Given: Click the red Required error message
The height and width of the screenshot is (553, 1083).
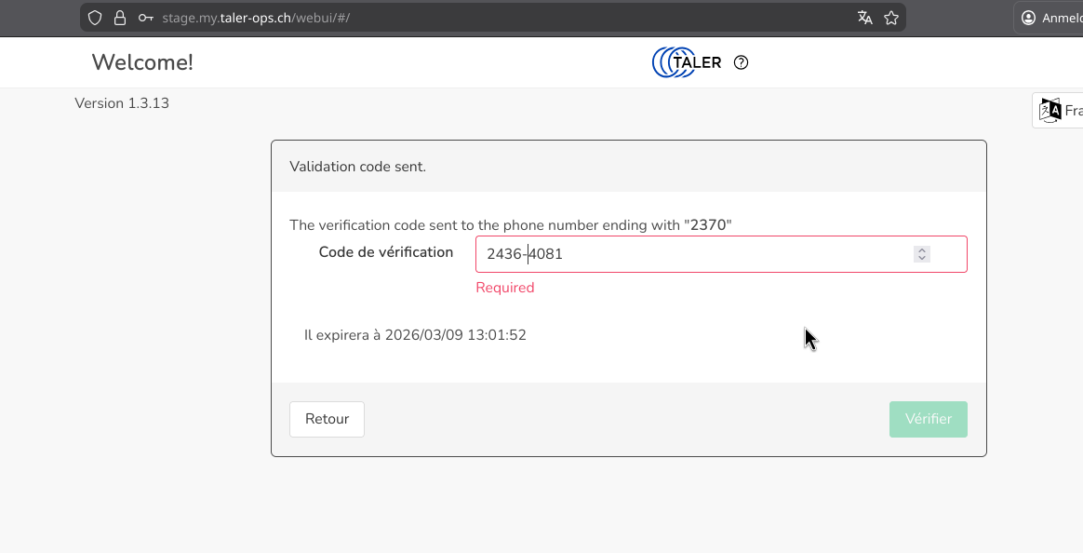Looking at the screenshot, I should coord(504,288).
